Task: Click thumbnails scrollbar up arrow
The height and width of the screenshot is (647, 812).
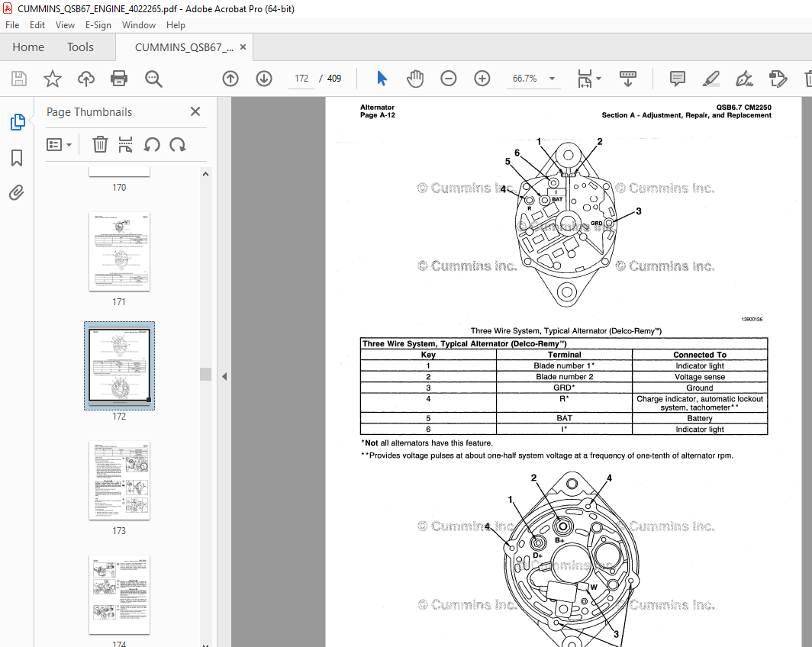Action: [205, 174]
